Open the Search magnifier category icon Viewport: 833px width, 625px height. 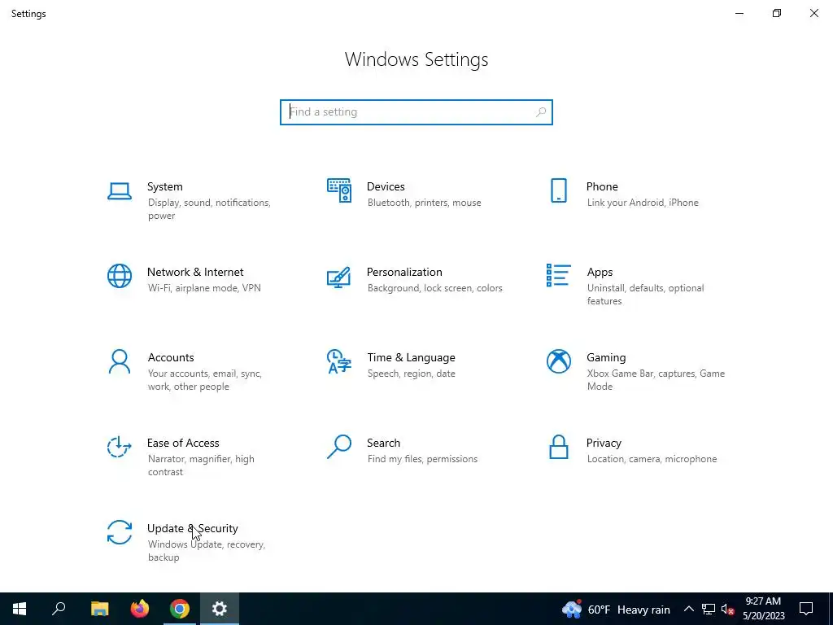click(x=339, y=447)
